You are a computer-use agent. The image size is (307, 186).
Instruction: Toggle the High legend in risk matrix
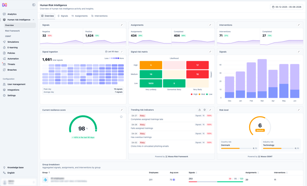tap(194, 94)
